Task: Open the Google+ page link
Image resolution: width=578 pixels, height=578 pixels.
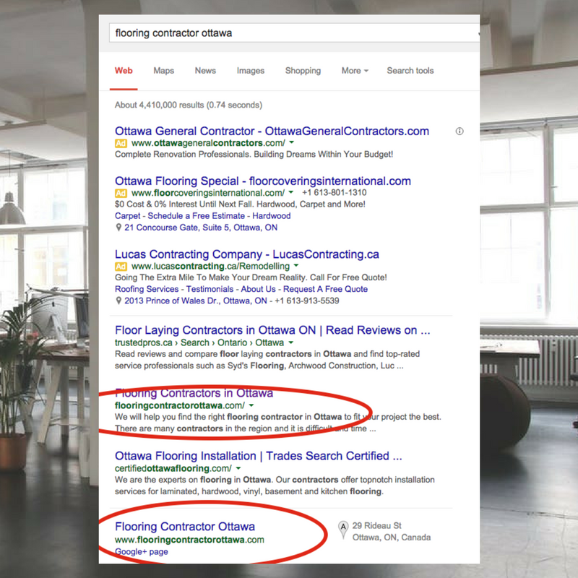Action: coord(142,552)
